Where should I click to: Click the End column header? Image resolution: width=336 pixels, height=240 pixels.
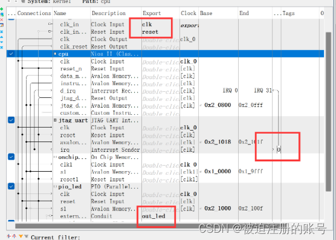[x=255, y=13]
